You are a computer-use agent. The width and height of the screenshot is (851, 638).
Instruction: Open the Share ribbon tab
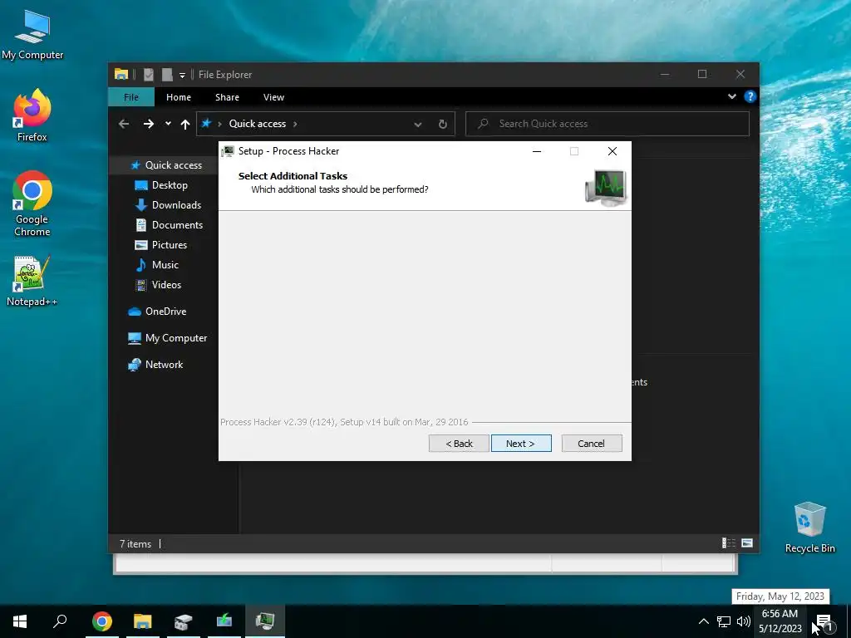tap(227, 97)
